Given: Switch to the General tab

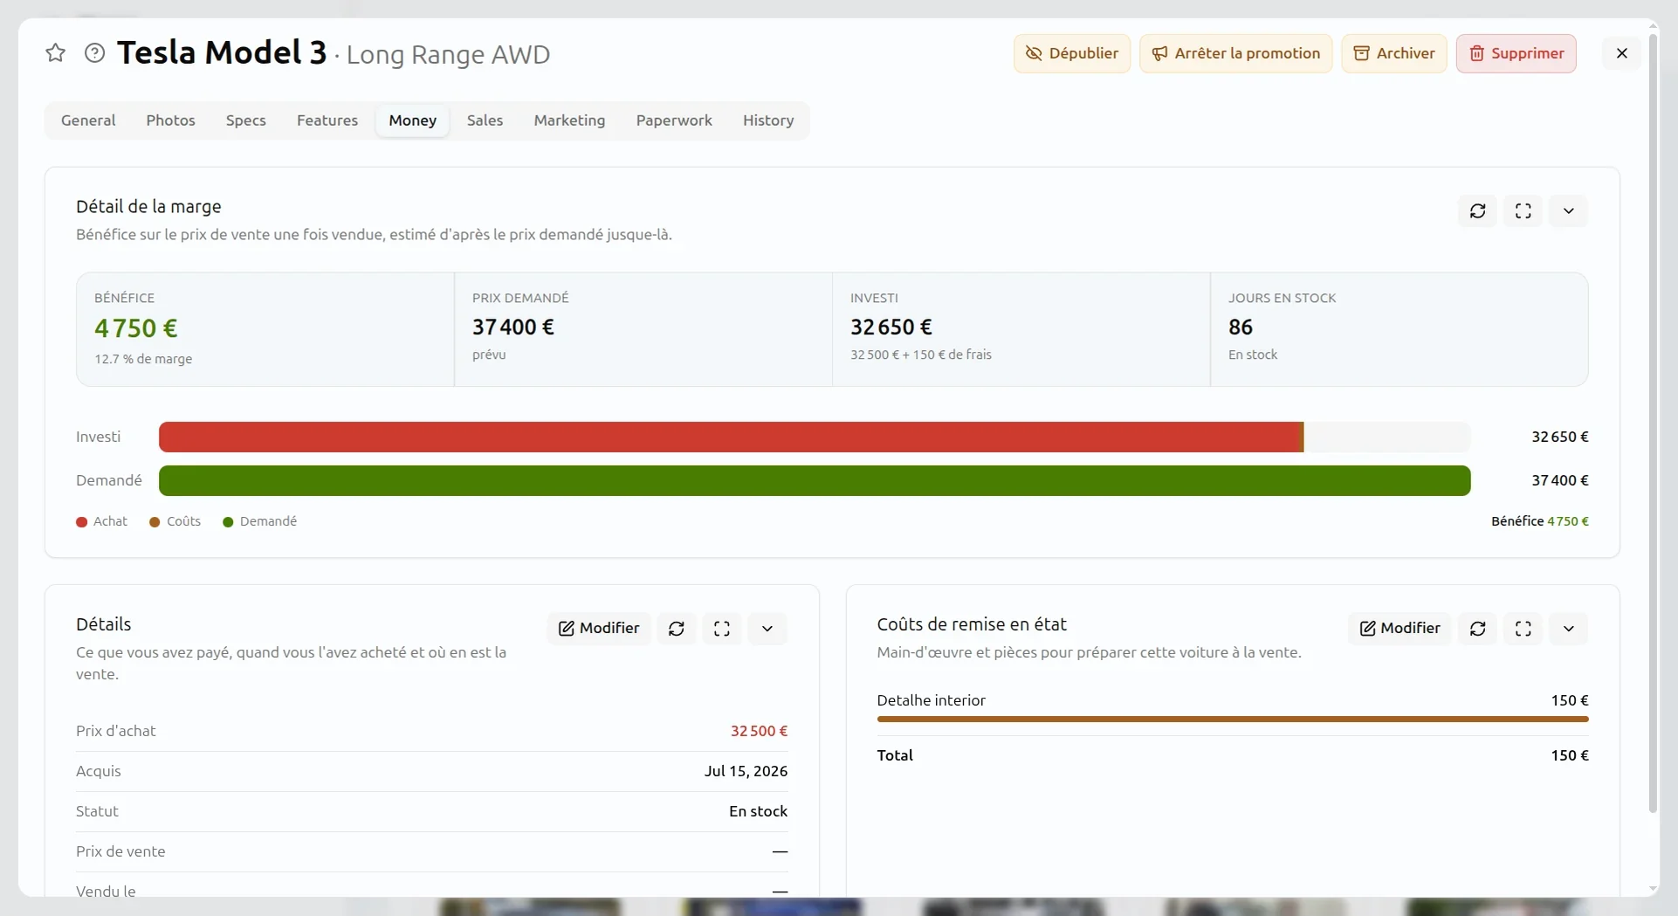Looking at the screenshot, I should click(88, 121).
